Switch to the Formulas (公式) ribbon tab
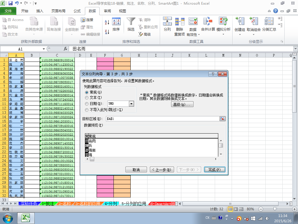The width and height of the screenshot is (298, 224). coord(77,11)
